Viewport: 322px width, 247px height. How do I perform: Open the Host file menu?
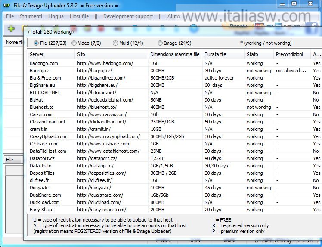79,16
